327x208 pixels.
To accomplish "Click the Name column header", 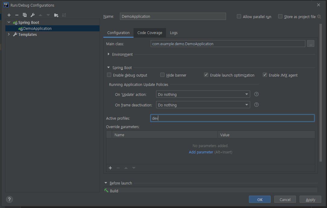I will (x=165, y=135).
